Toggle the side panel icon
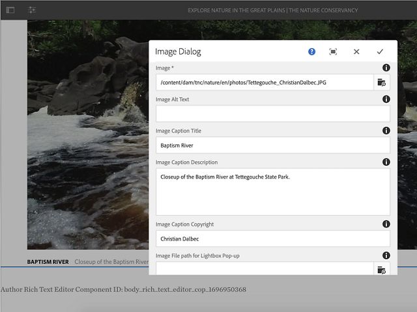417x312 pixels. point(10,10)
